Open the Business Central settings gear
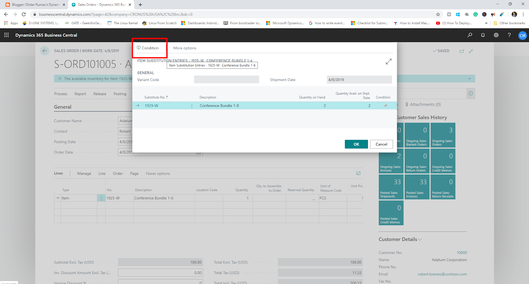This screenshot has width=529, height=284. 496,35
